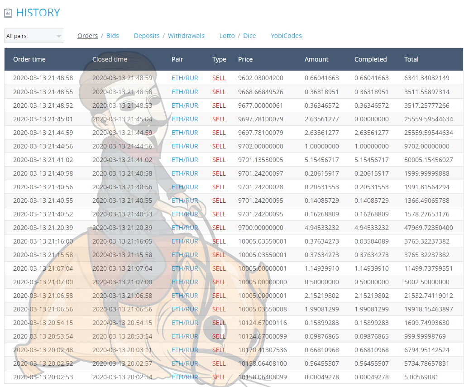The width and height of the screenshot is (464, 387).
Task: Select the total 50005.15456027
Action: coord(429,160)
